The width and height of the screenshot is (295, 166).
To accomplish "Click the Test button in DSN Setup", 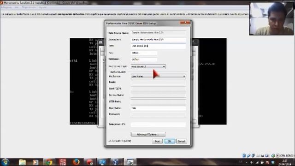I will [157, 141].
